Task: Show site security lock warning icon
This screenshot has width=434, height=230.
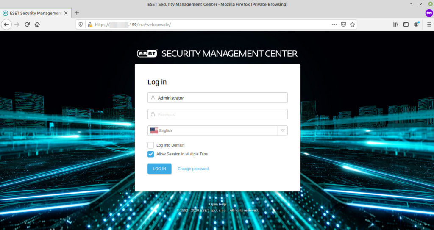Action: point(90,25)
